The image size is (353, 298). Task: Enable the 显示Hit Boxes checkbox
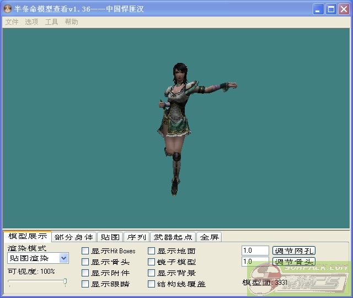coord(85,251)
